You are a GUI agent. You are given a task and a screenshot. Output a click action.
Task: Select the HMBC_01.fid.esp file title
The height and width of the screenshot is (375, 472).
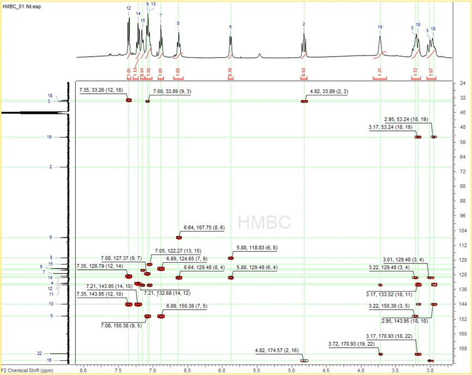[22, 7]
